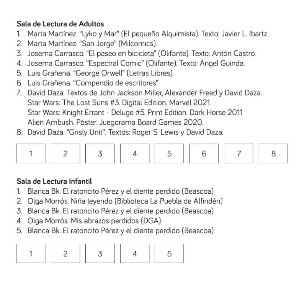Select the Grisly Unit list entry
The height and width of the screenshot is (281, 307).
point(120,132)
